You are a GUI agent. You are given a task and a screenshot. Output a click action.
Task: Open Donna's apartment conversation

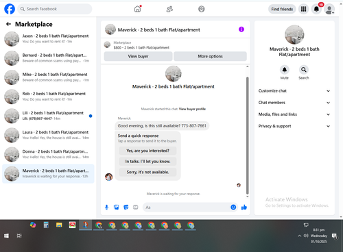[x=48, y=154]
